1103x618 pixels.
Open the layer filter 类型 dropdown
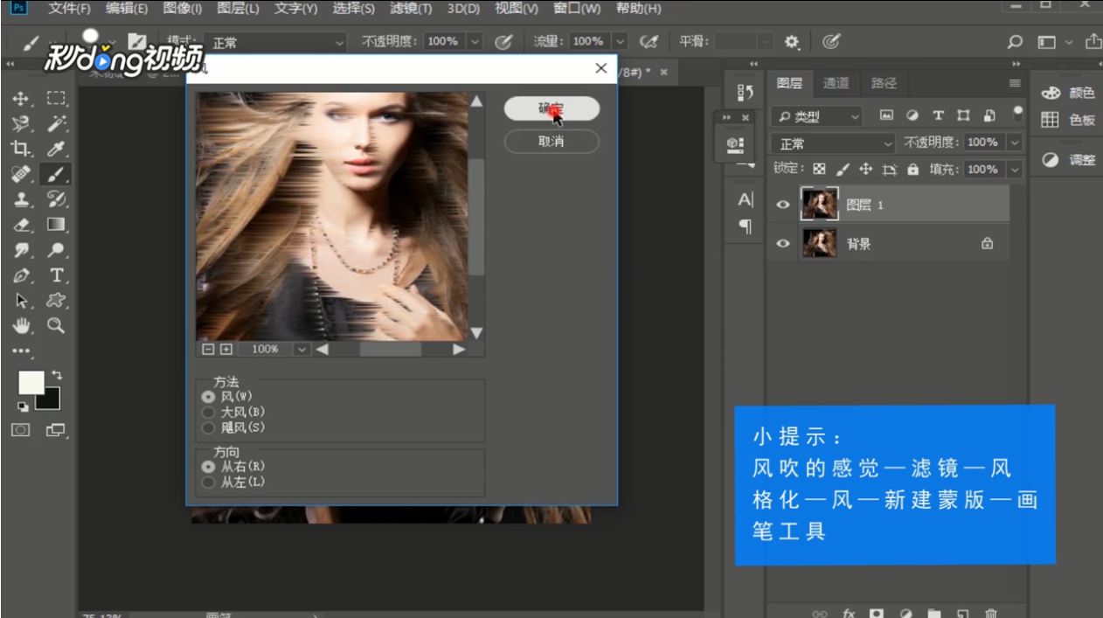(x=817, y=115)
